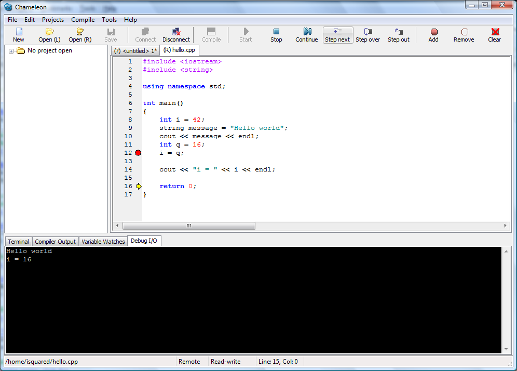Image resolution: width=517 pixels, height=371 pixels.
Task: Click the Debug I/O scroll up arrow
Action: coord(506,251)
